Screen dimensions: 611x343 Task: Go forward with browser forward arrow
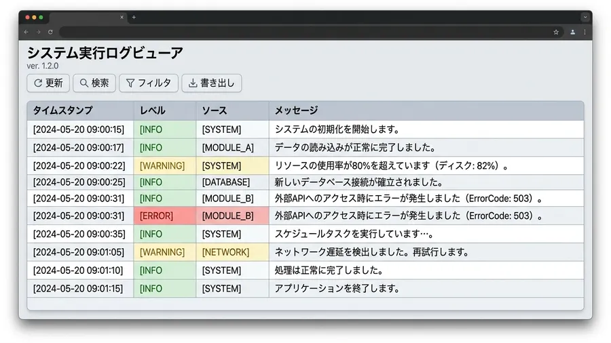click(x=38, y=32)
